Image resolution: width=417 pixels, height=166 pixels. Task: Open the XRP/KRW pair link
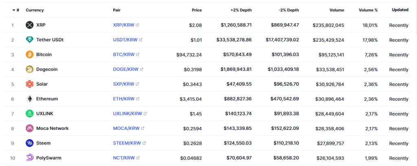(x=123, y=25)
